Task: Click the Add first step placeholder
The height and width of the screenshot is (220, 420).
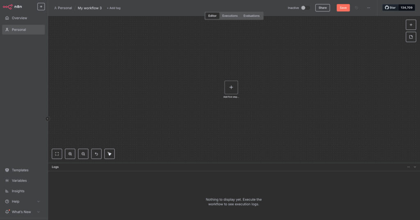Action: coord(231,88)
